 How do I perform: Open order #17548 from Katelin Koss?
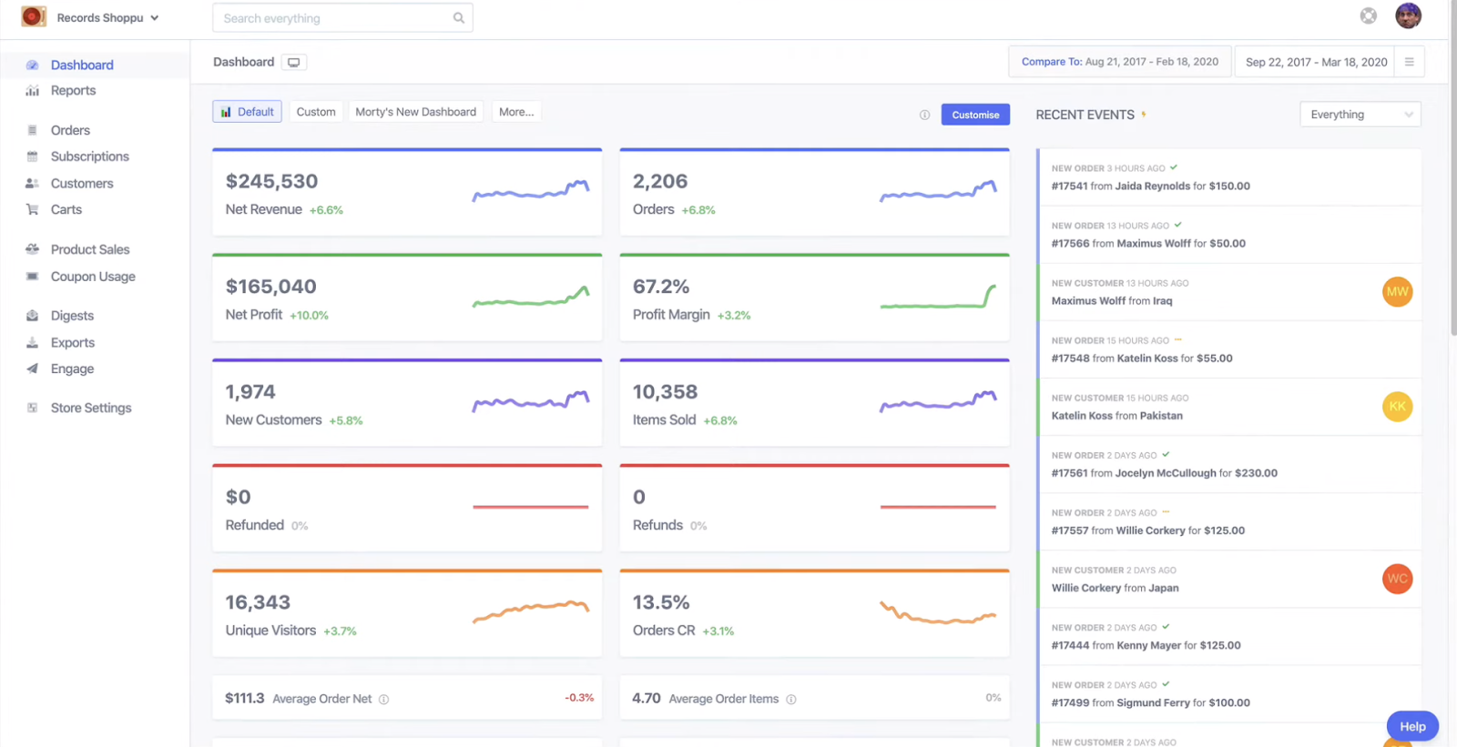point(1229,349)
